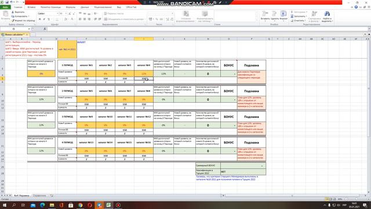371x209 pixels.
Task: Open the green Файл tab
Action: pyautogui.click(x=5, y=7)
